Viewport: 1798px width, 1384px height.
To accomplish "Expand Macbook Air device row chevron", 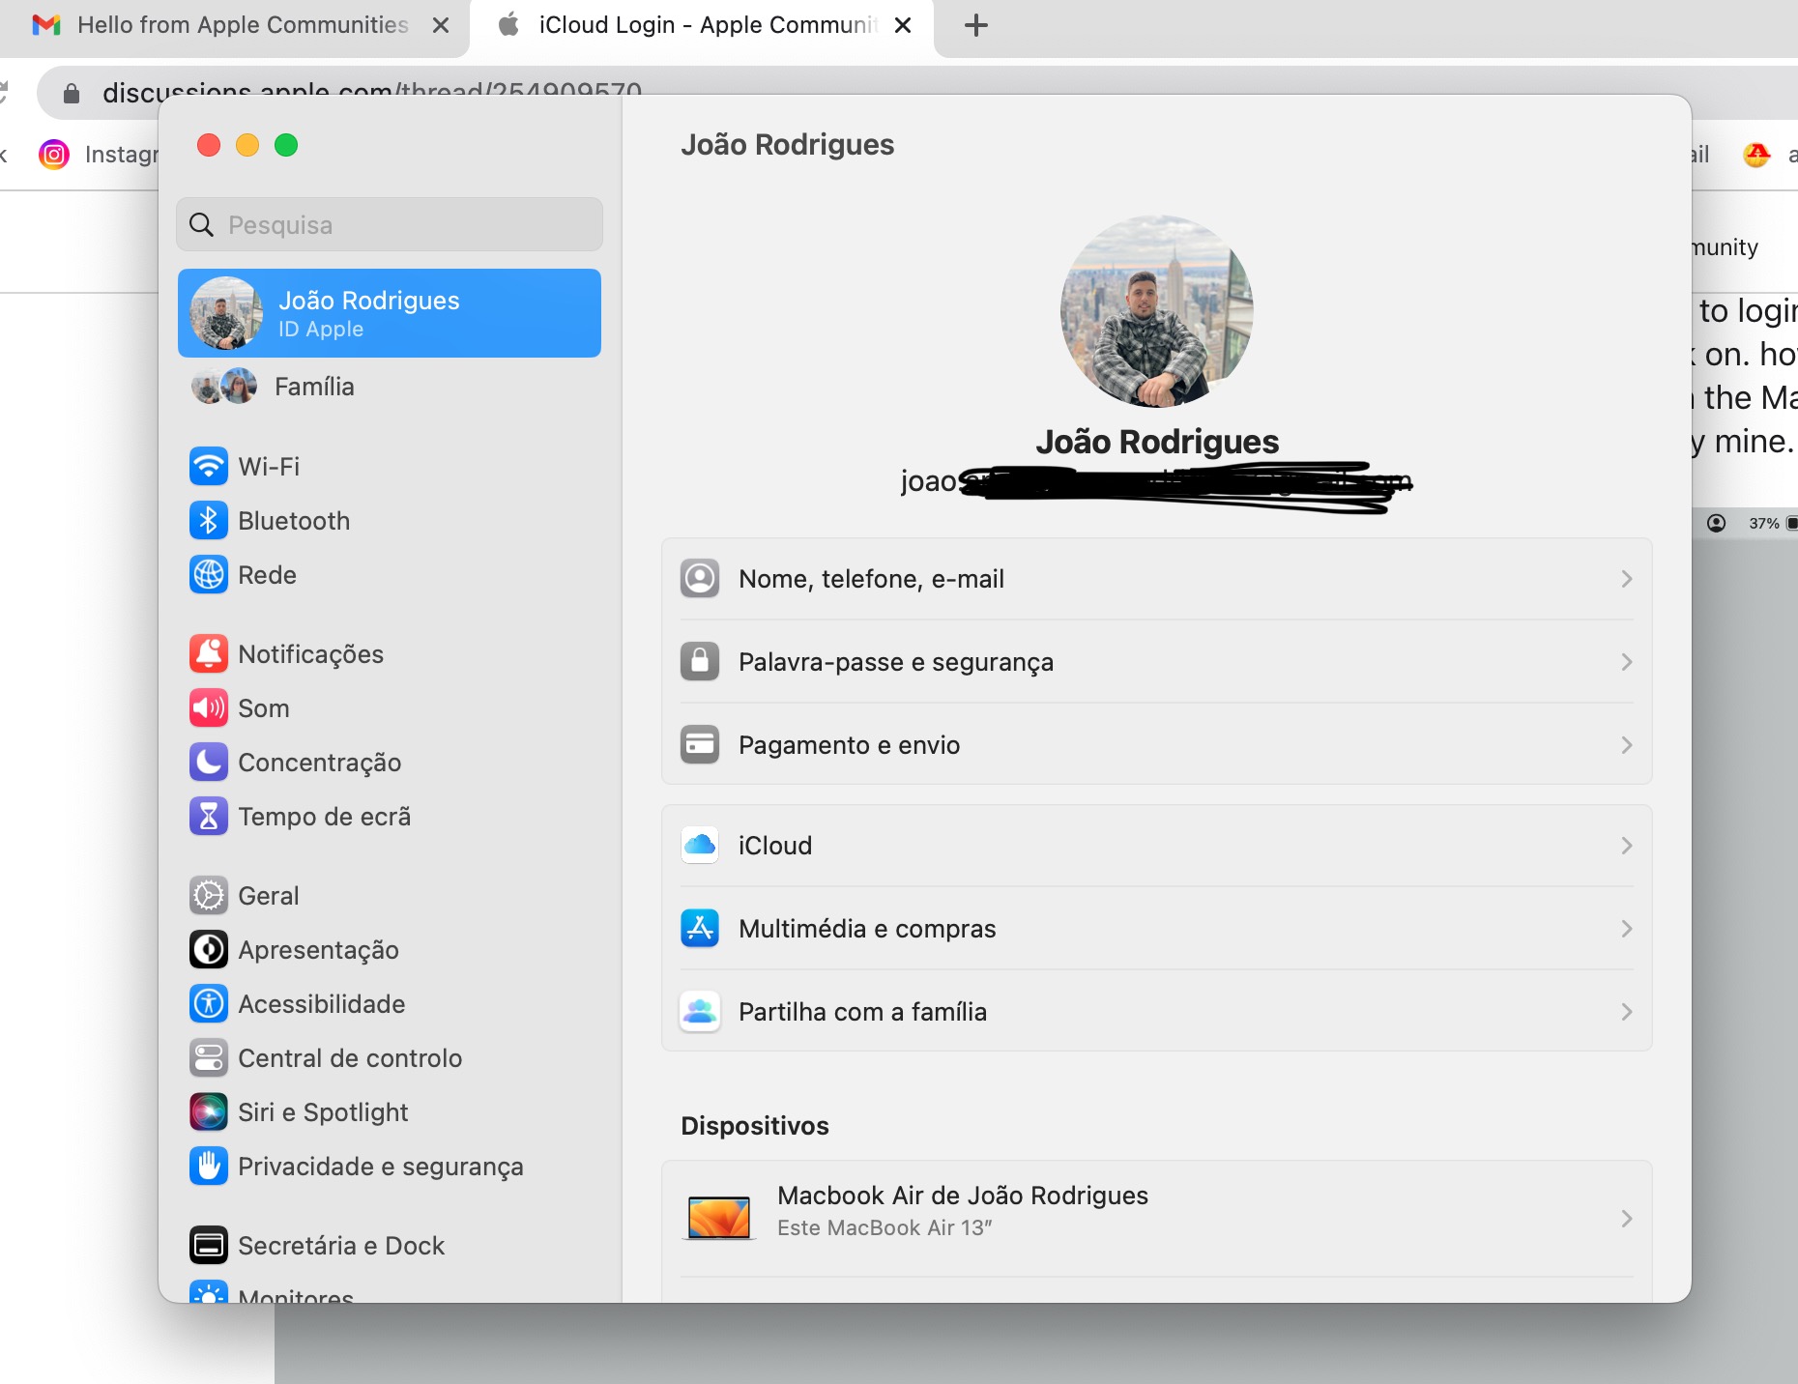I will tap(1627, 1219).
